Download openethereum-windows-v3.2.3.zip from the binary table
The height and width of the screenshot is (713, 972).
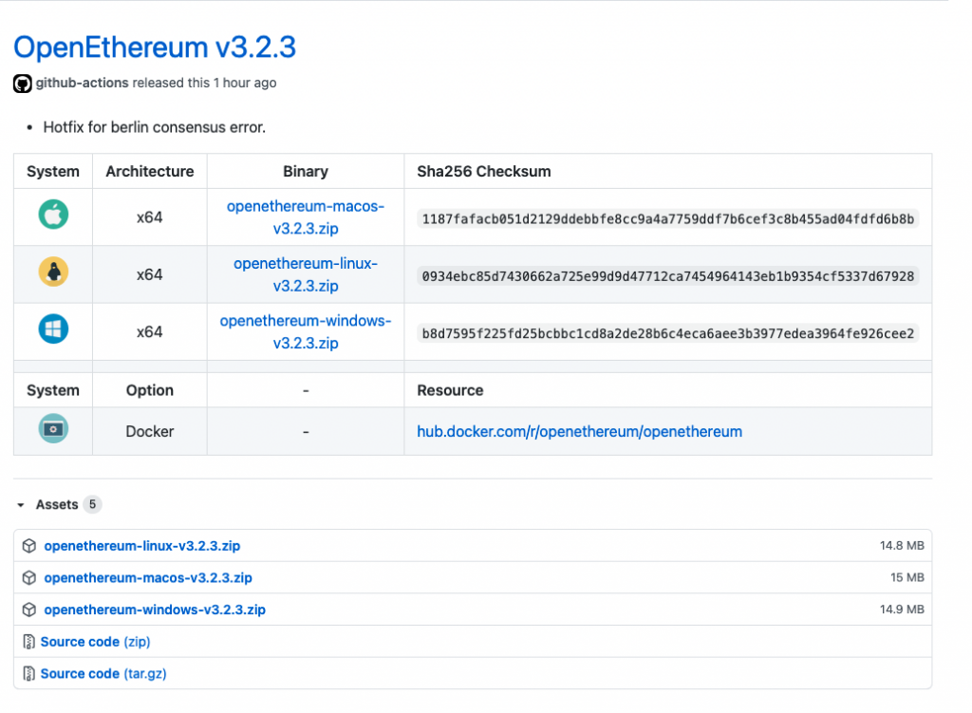click(305, 331)
